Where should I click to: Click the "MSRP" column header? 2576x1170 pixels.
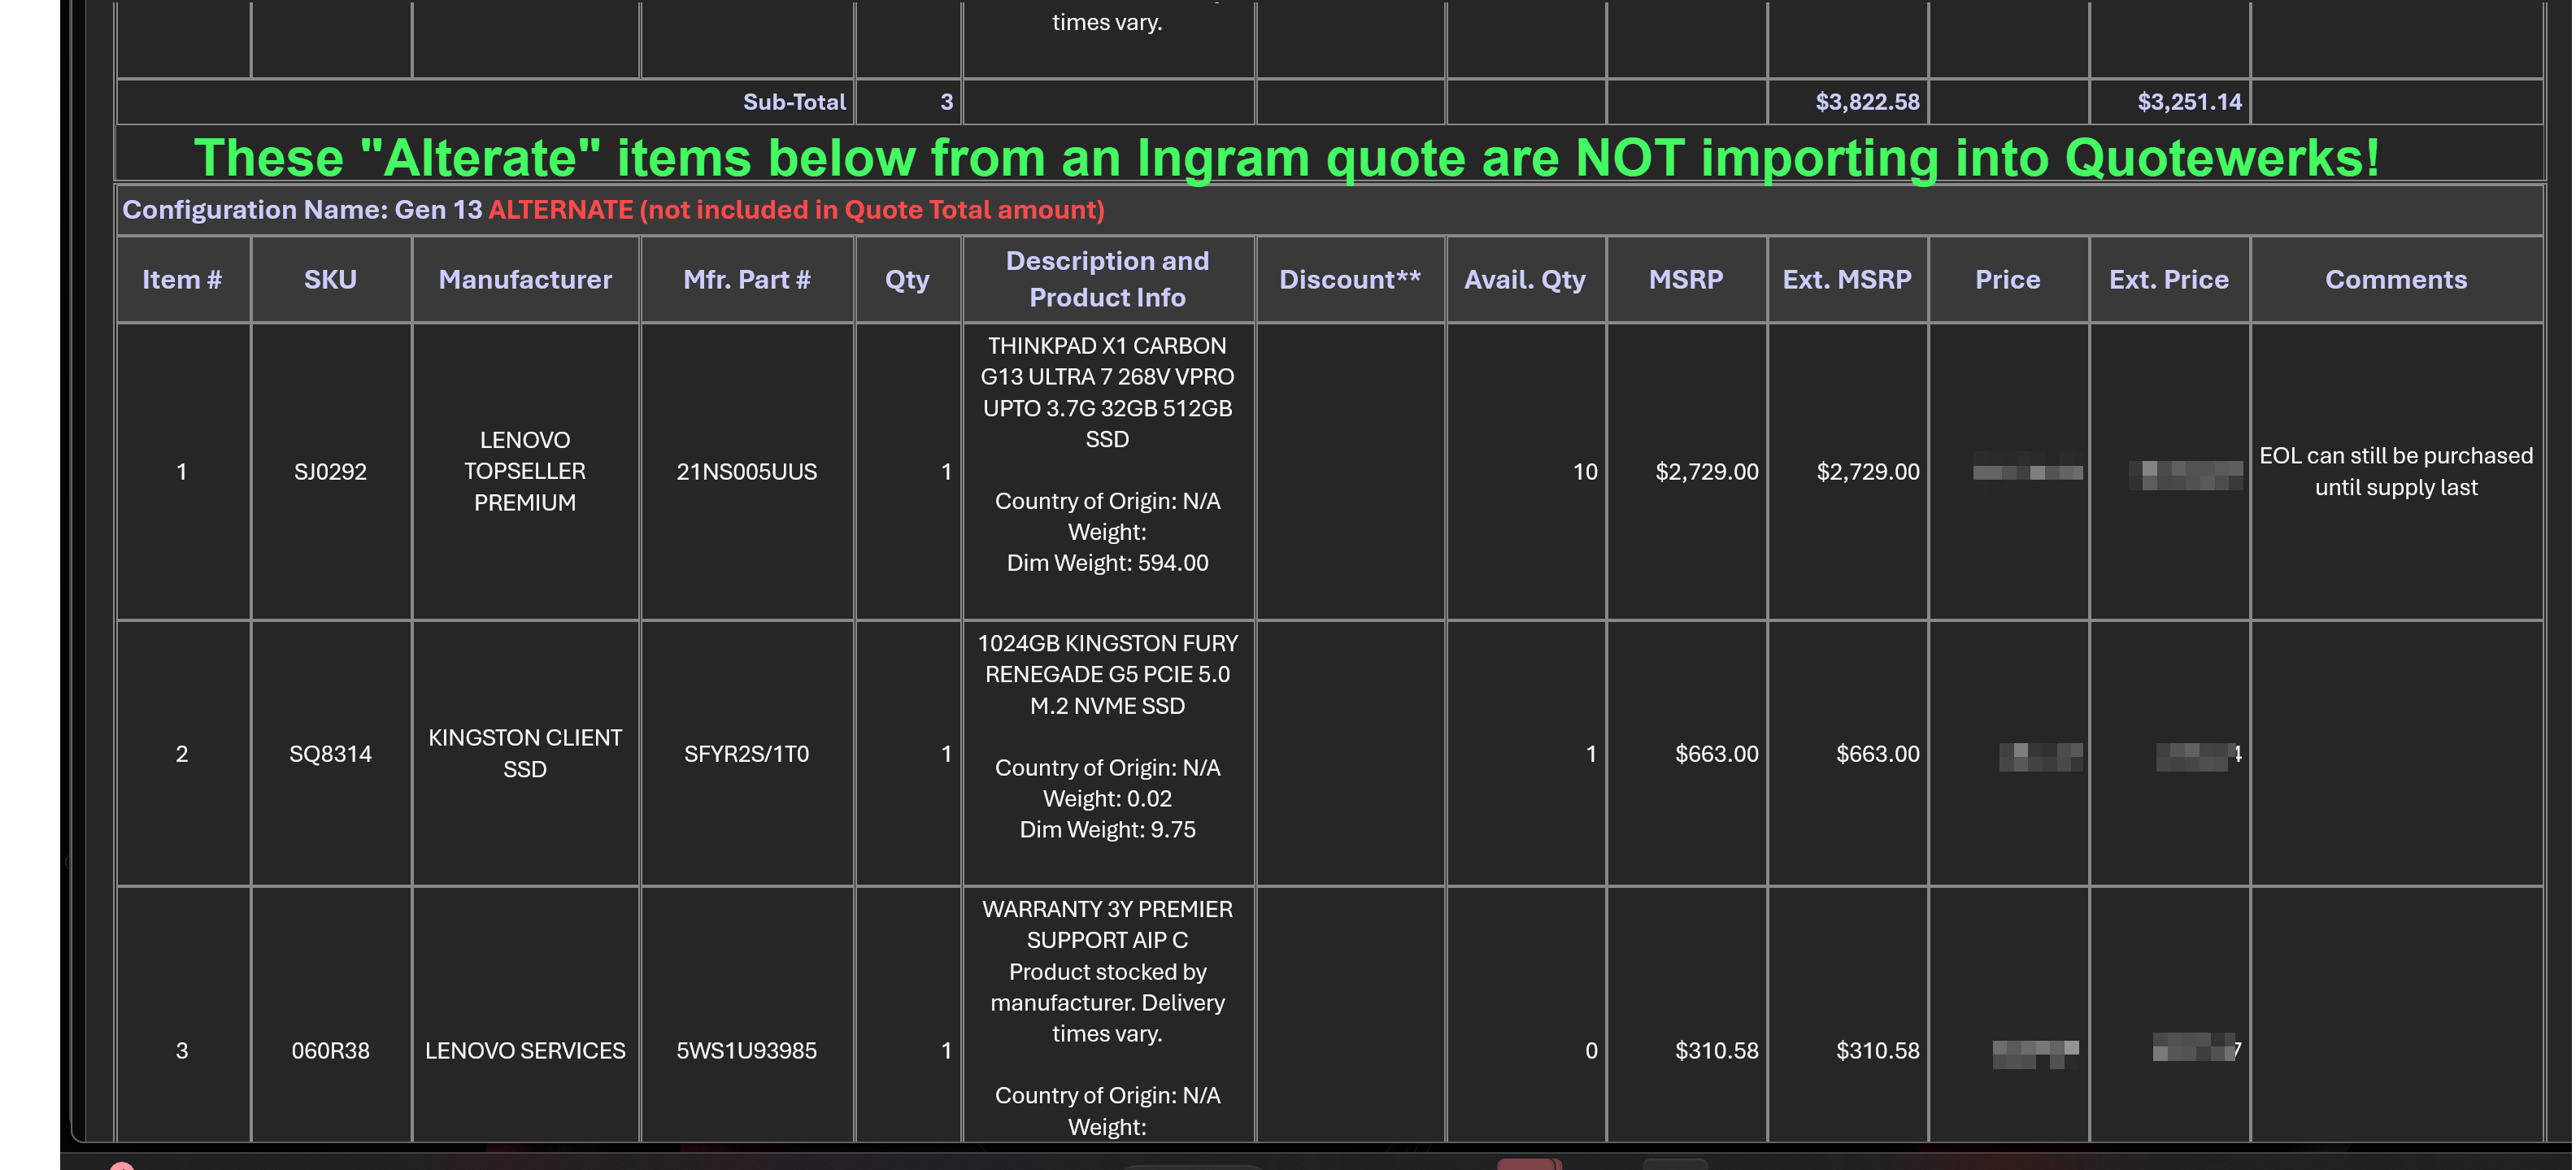click(1686, 279)
